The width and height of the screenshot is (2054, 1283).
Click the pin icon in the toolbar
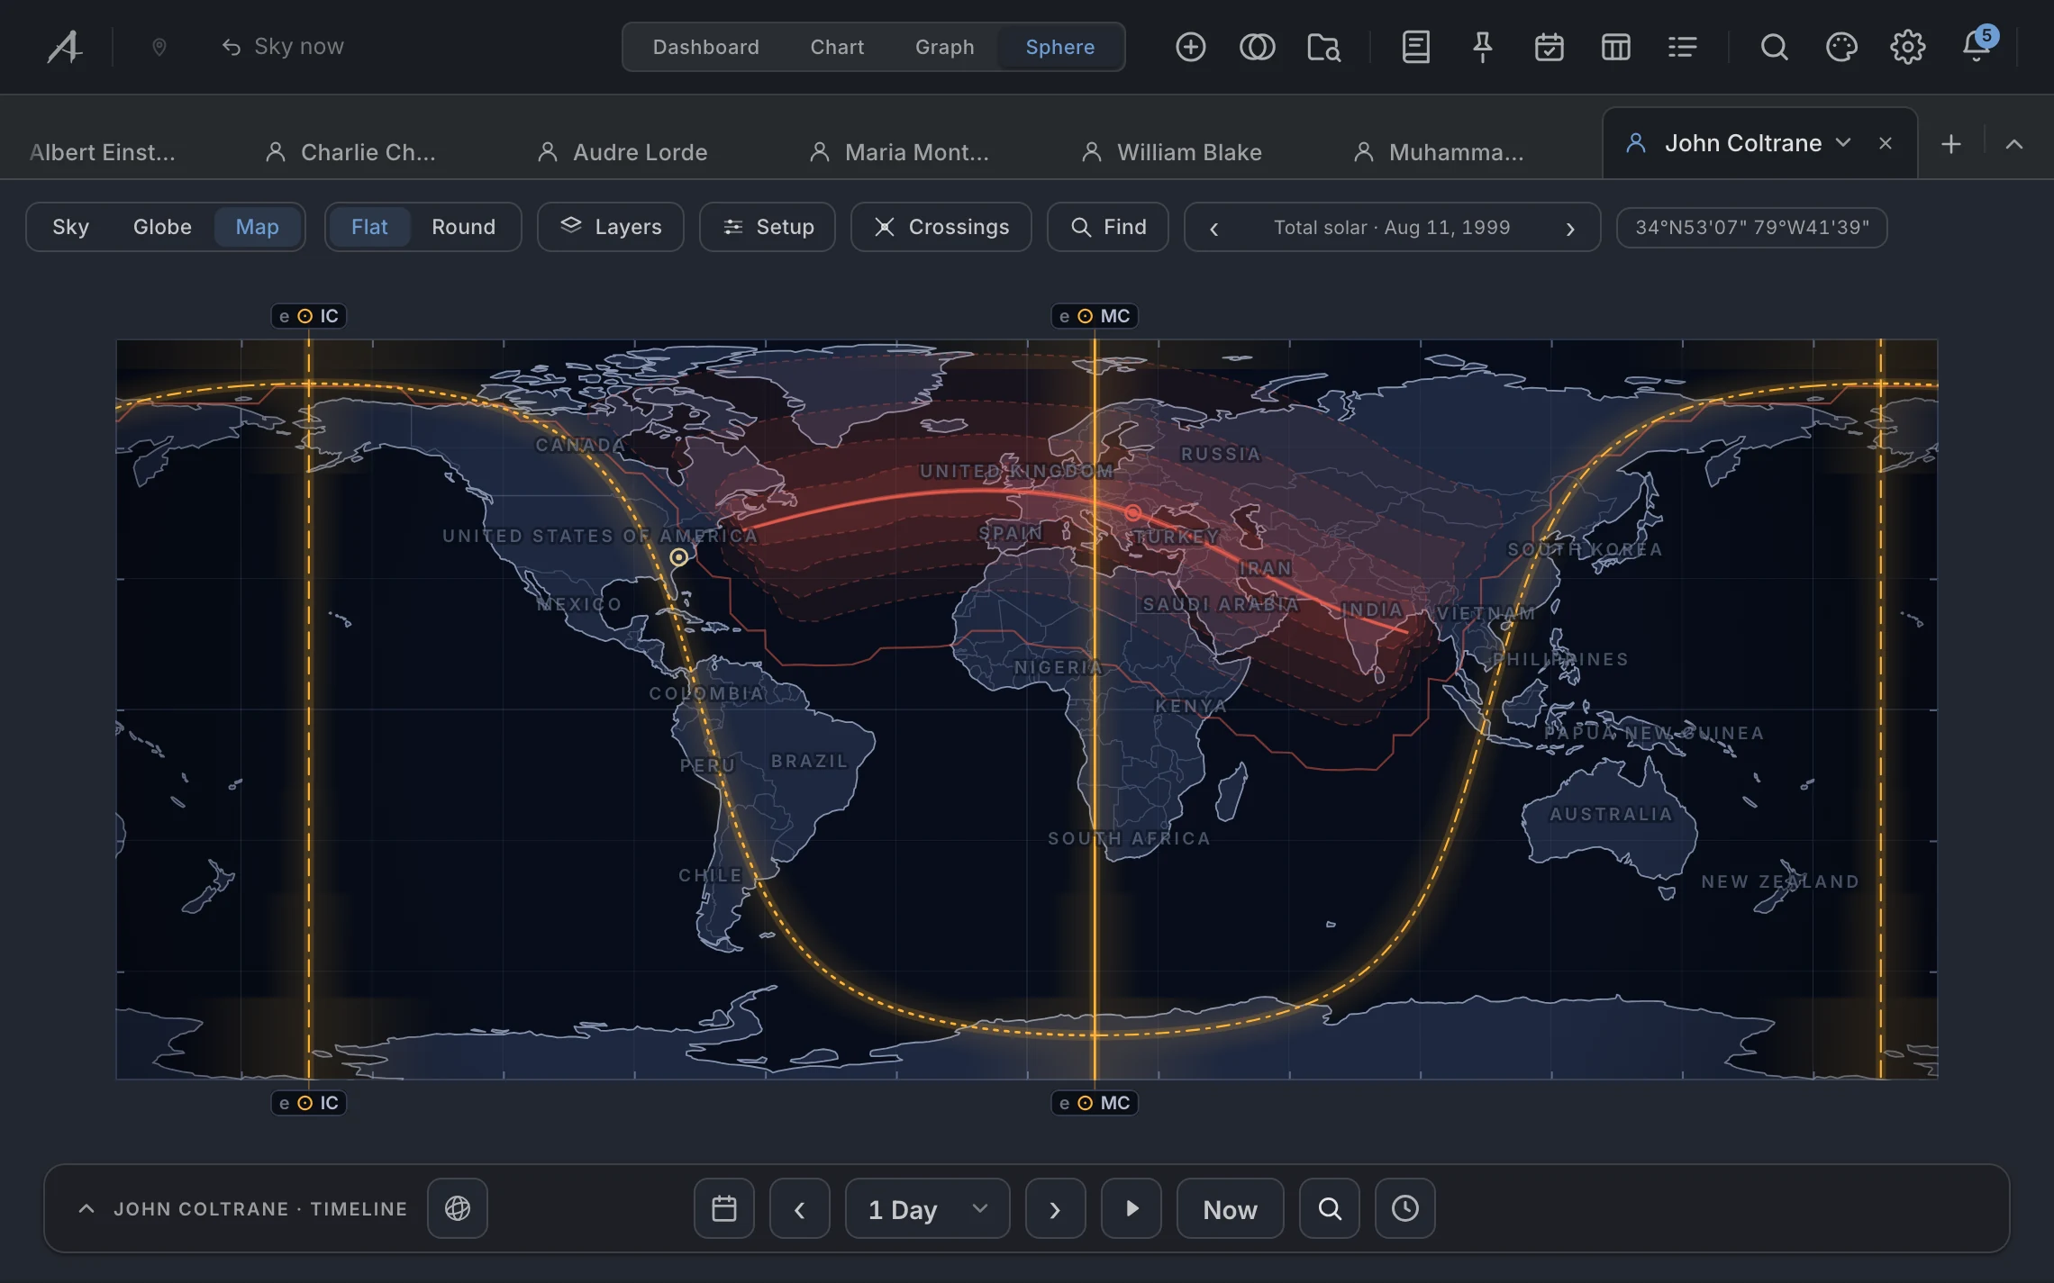point(1482,47)
